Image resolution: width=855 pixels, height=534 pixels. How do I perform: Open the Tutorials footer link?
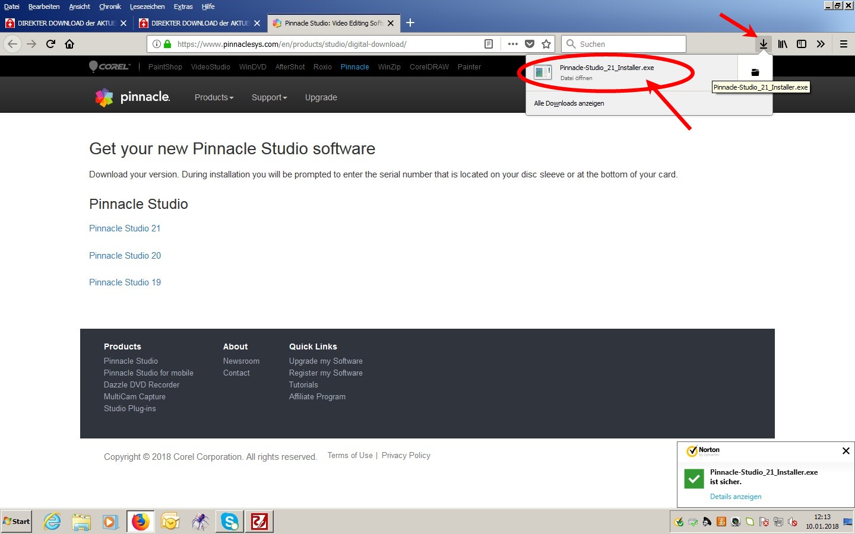coord(303,384)
